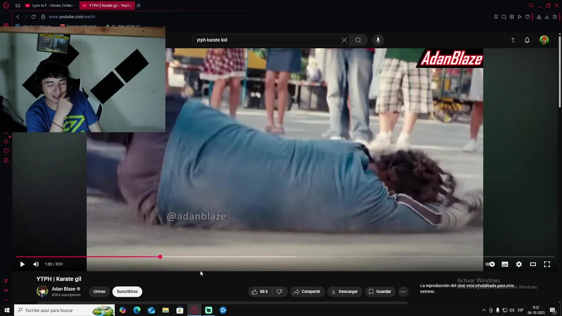The image size is (562, 316).
Task: Click the address bar URL
Action: 72,17
